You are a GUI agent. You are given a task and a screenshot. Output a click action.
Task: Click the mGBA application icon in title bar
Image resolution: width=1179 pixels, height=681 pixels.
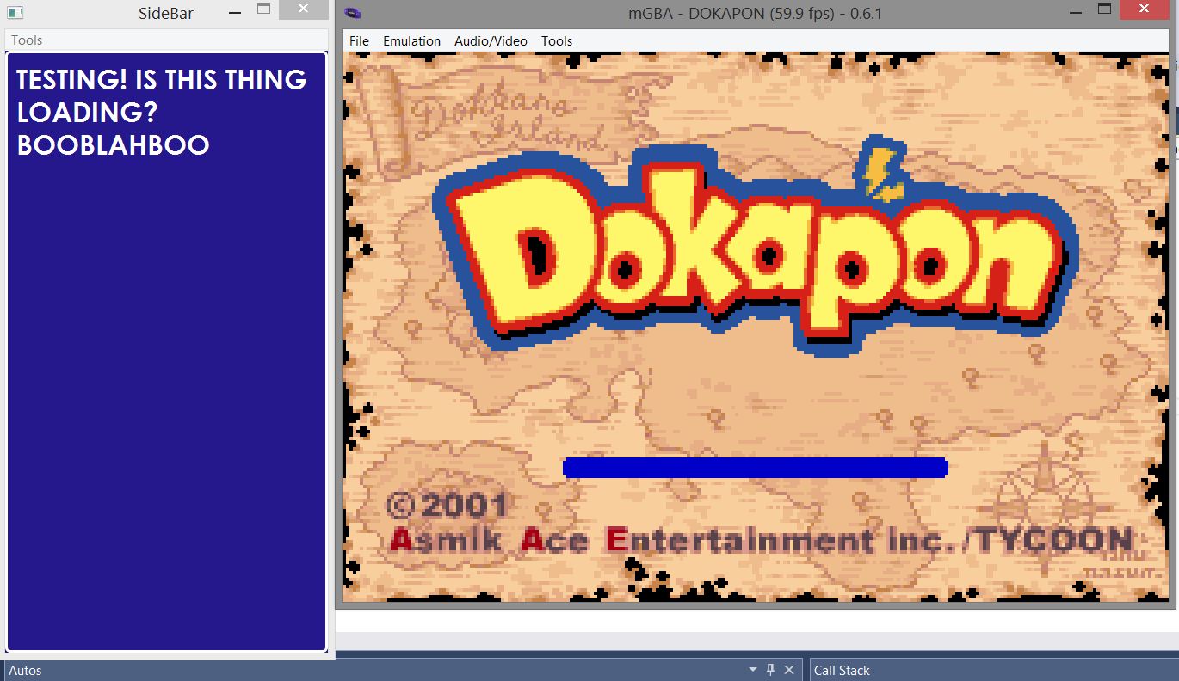click(352, 13)
